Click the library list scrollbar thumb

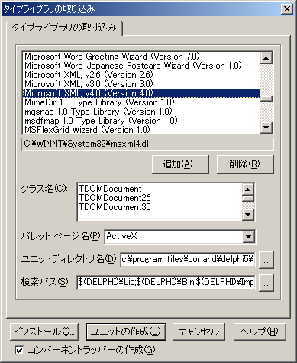(266, 99)
